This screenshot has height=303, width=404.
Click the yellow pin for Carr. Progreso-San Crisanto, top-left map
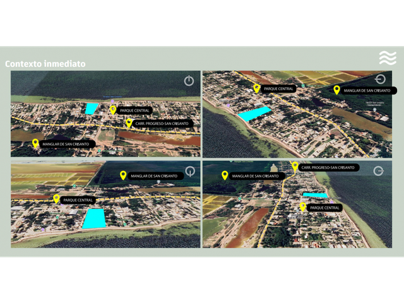pos(129,123)
